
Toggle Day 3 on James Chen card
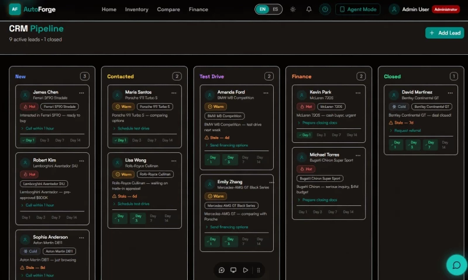point(44,140)
